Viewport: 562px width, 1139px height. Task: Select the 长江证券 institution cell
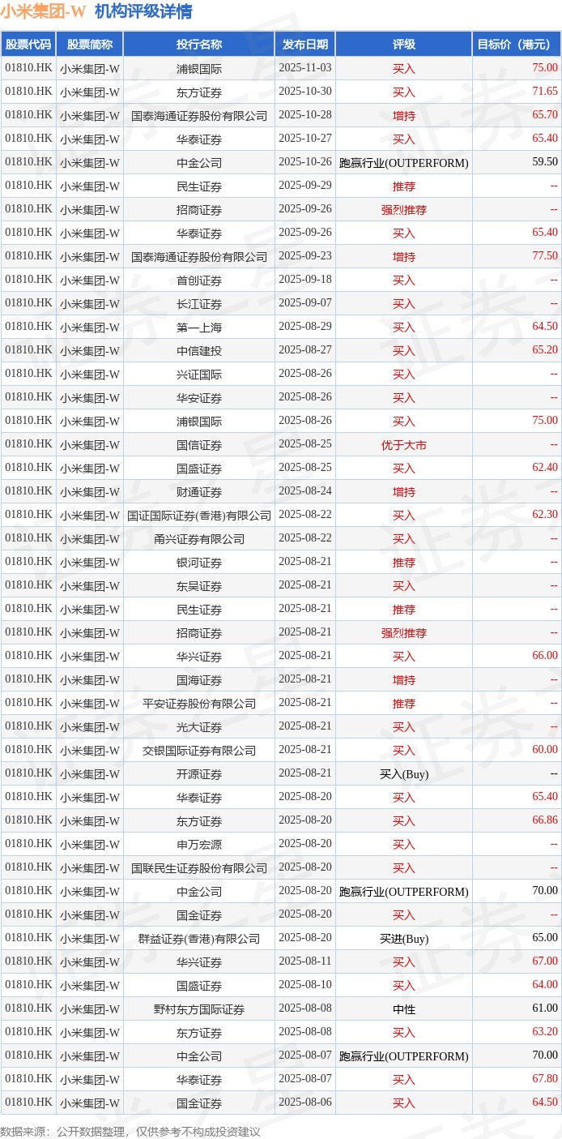pyautogui.click(x=199, y=304)
